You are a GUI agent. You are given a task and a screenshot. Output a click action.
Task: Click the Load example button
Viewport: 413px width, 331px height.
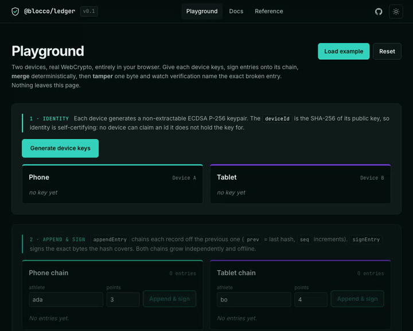[344, 51]
